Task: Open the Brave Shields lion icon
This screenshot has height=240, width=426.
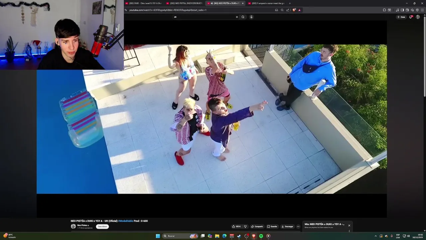Action: [x=294, y=10]
